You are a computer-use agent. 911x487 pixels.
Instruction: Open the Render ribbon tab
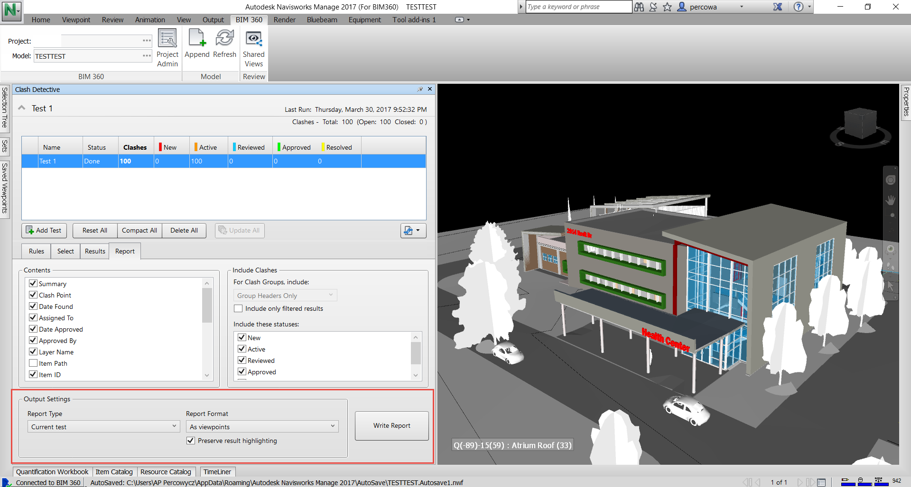coord(285,19)
